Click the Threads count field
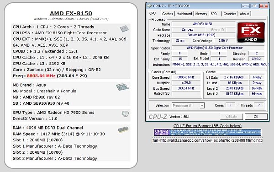Viewport: 274px width, 172px height. coord(259,105)
